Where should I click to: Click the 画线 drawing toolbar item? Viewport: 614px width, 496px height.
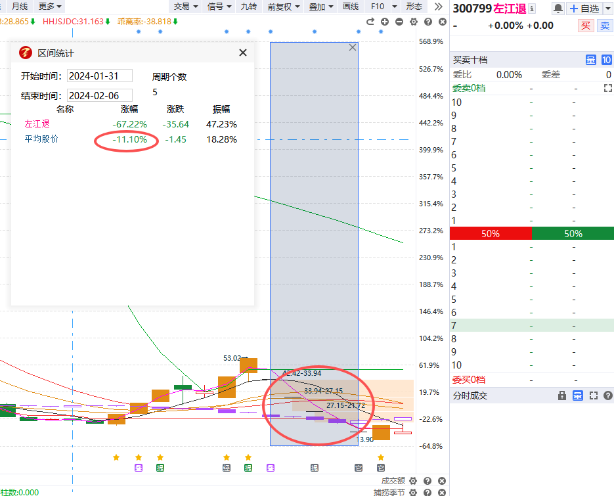(351, 7)
